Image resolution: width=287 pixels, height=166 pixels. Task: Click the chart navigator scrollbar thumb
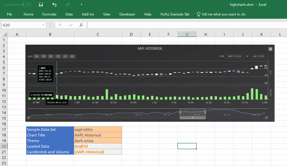(193, 118)
